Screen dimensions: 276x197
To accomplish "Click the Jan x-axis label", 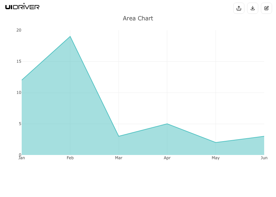I will (x=22, y=158).
